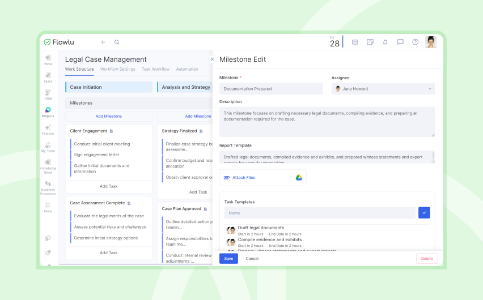Image resolution: width=483 pixels, height=300 pixels.
Task: Click the task template Name field
Action: (320, 213)
